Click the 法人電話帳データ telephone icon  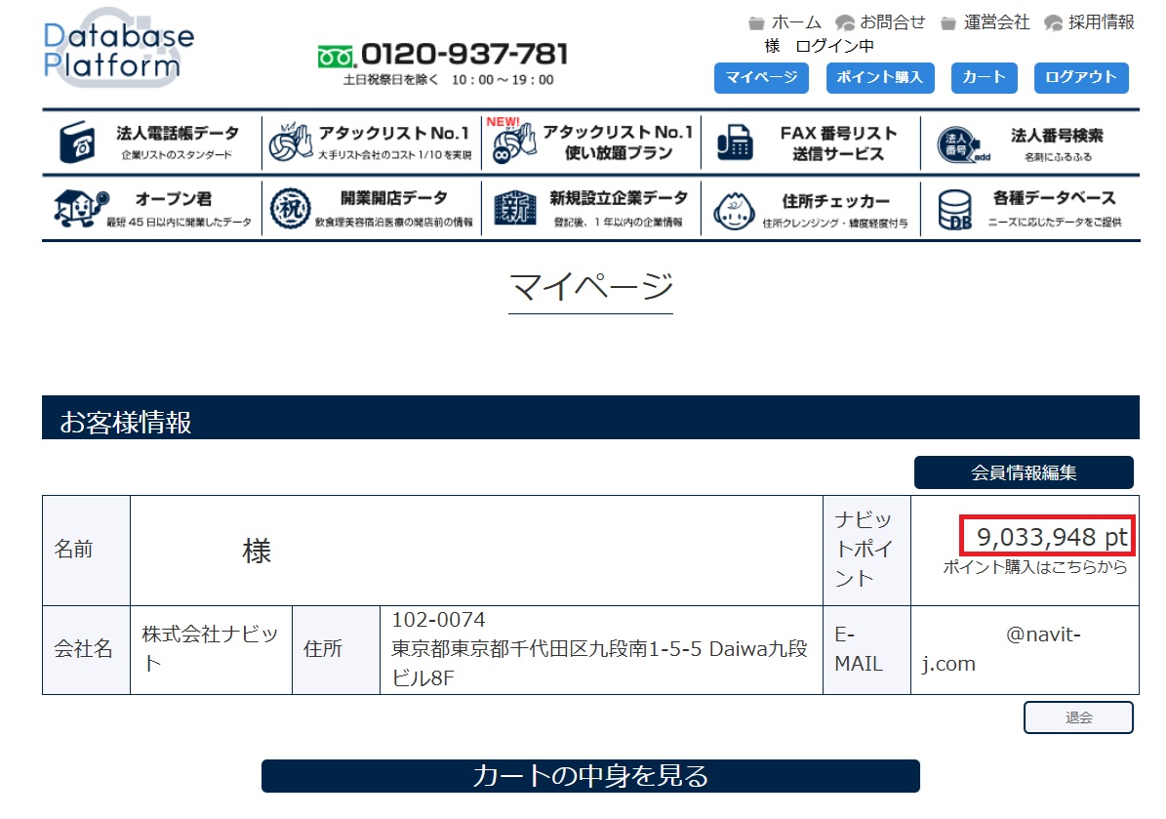[x=78, y=143]
